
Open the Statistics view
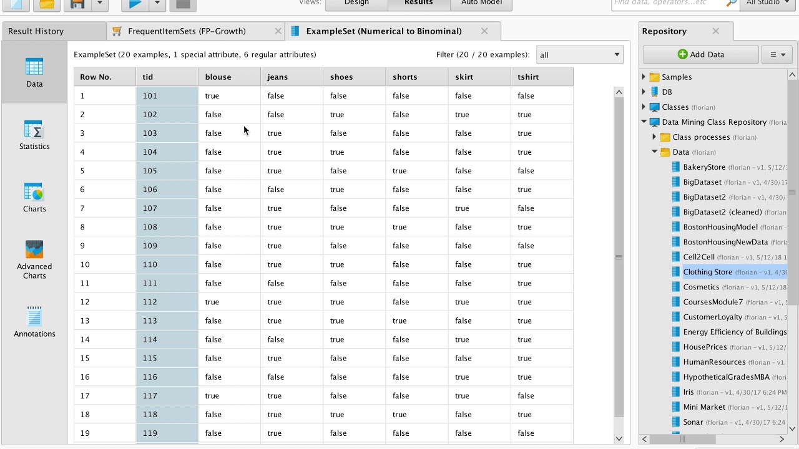click(34, 135)
